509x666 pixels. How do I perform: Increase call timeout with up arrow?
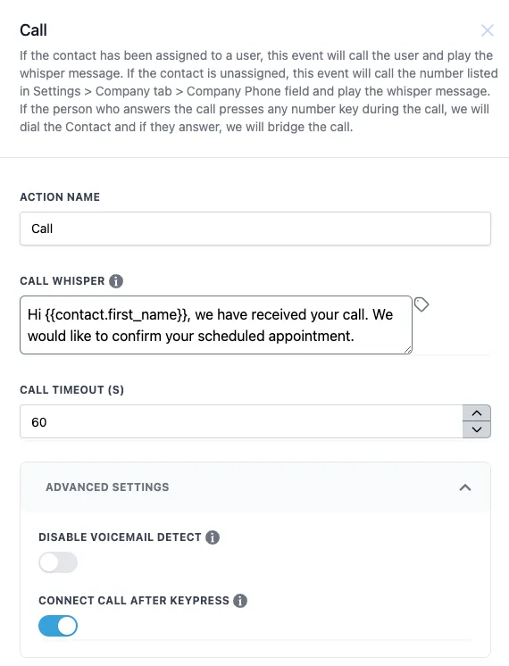pyautogui.click(x=477, y=413)
